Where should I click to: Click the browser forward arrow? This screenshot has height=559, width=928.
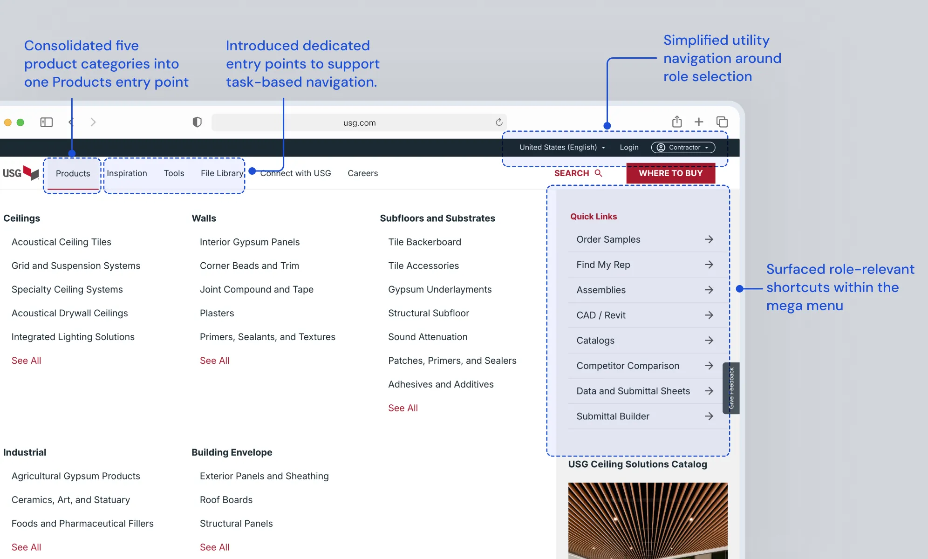click(93, 122)
